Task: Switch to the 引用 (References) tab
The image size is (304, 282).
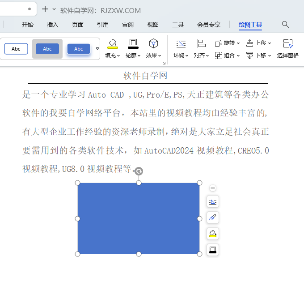Action: coord(102,25)
